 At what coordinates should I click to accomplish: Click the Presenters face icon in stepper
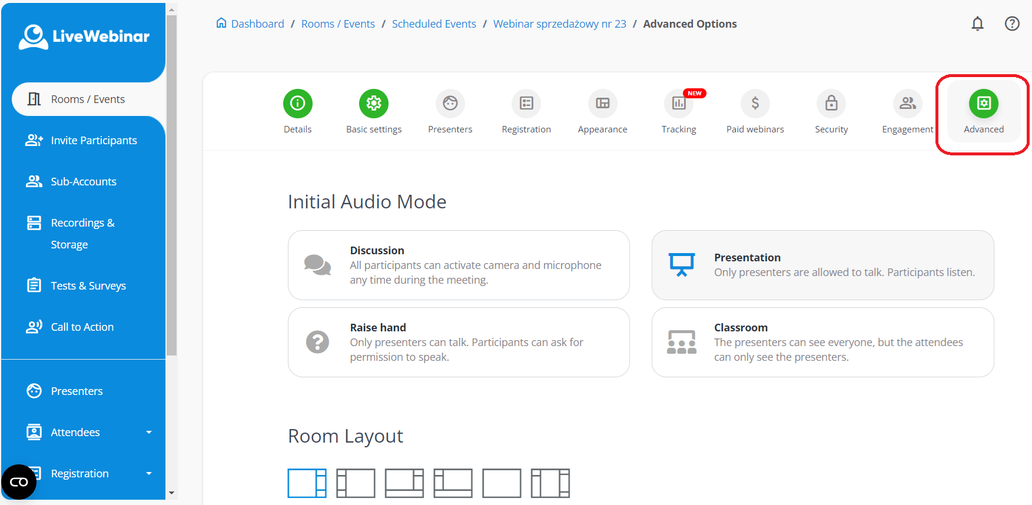450,104
